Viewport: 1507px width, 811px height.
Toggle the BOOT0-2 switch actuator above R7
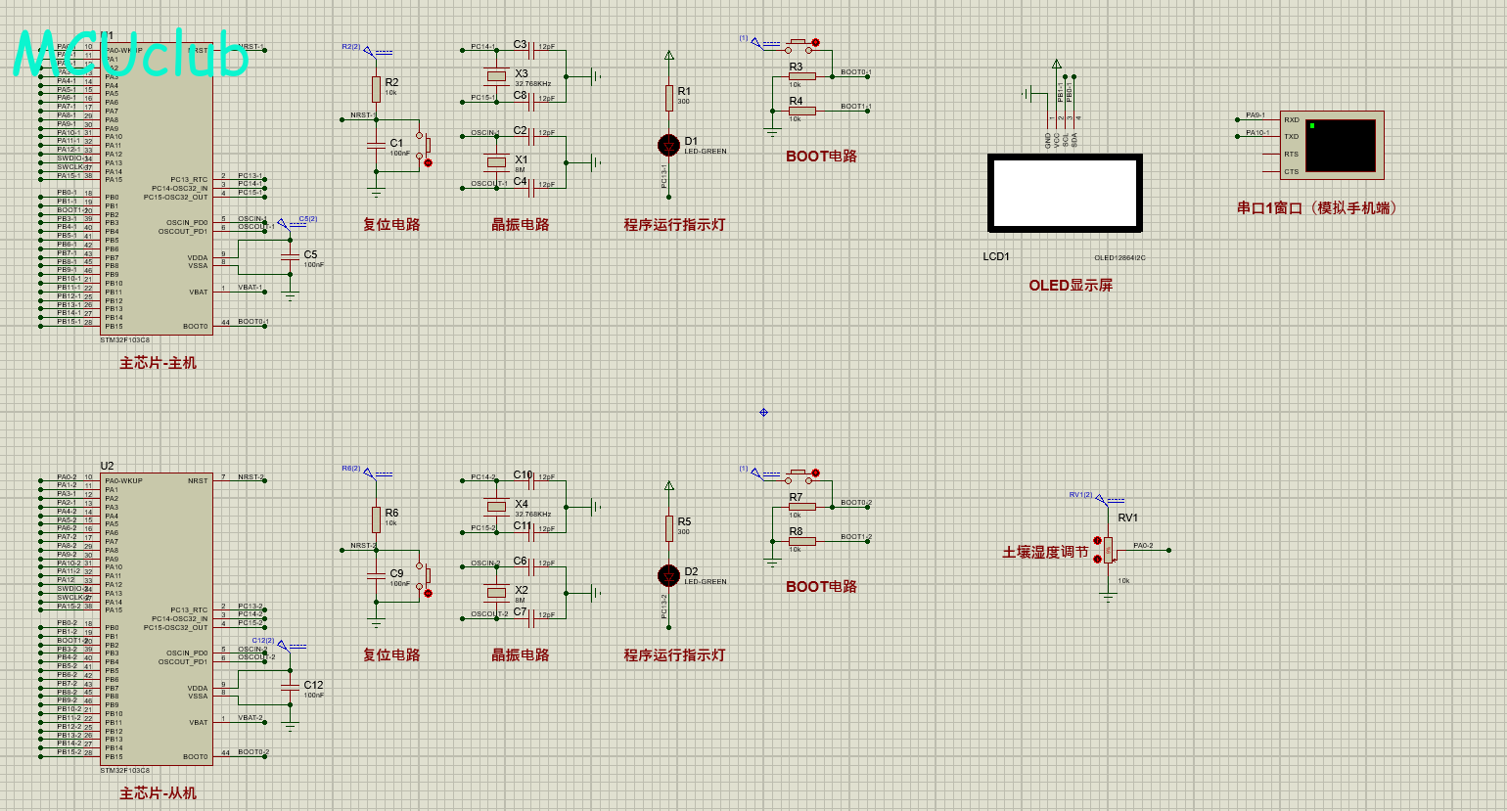tap(815, 473)
